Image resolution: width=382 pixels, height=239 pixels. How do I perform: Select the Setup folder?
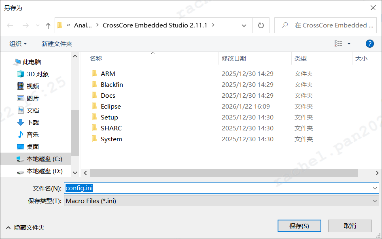point(109,117)
